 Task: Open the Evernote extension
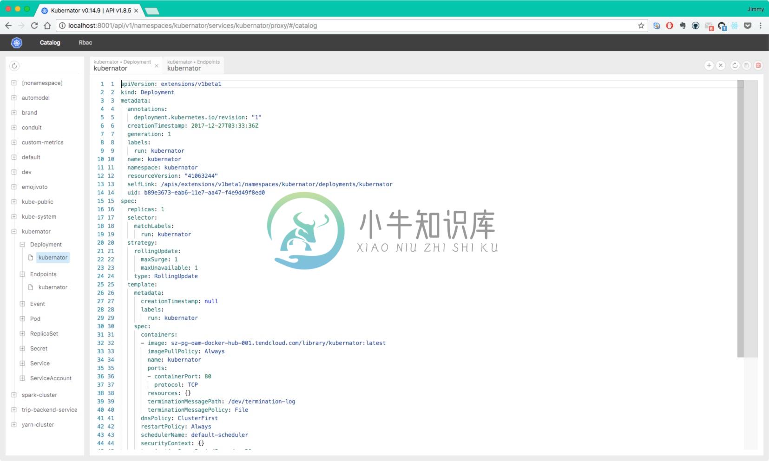pyautogui.click(x=683, y=26)
